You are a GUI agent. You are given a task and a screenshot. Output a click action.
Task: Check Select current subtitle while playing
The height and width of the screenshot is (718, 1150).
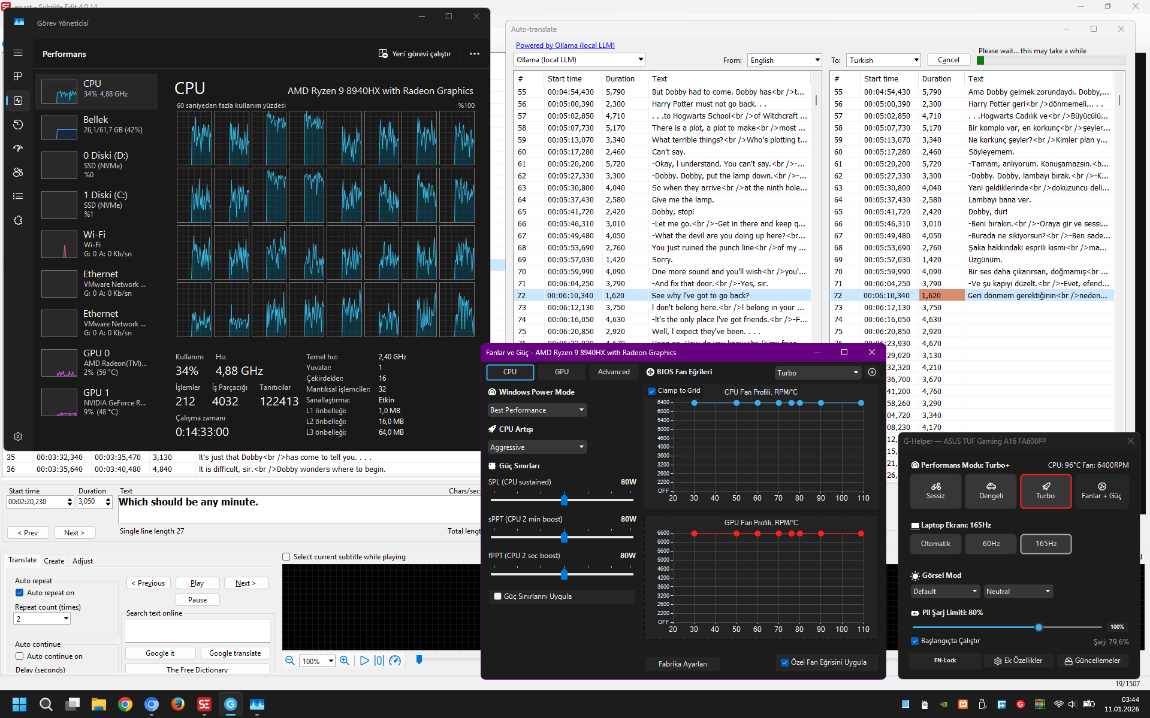point(286,557)
